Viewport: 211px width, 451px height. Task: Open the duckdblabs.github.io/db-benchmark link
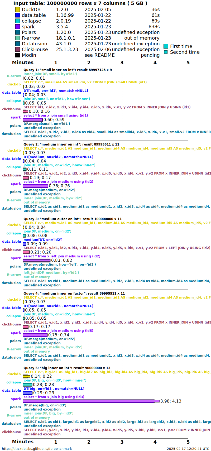pyautogui.click(x=37, y=449)
